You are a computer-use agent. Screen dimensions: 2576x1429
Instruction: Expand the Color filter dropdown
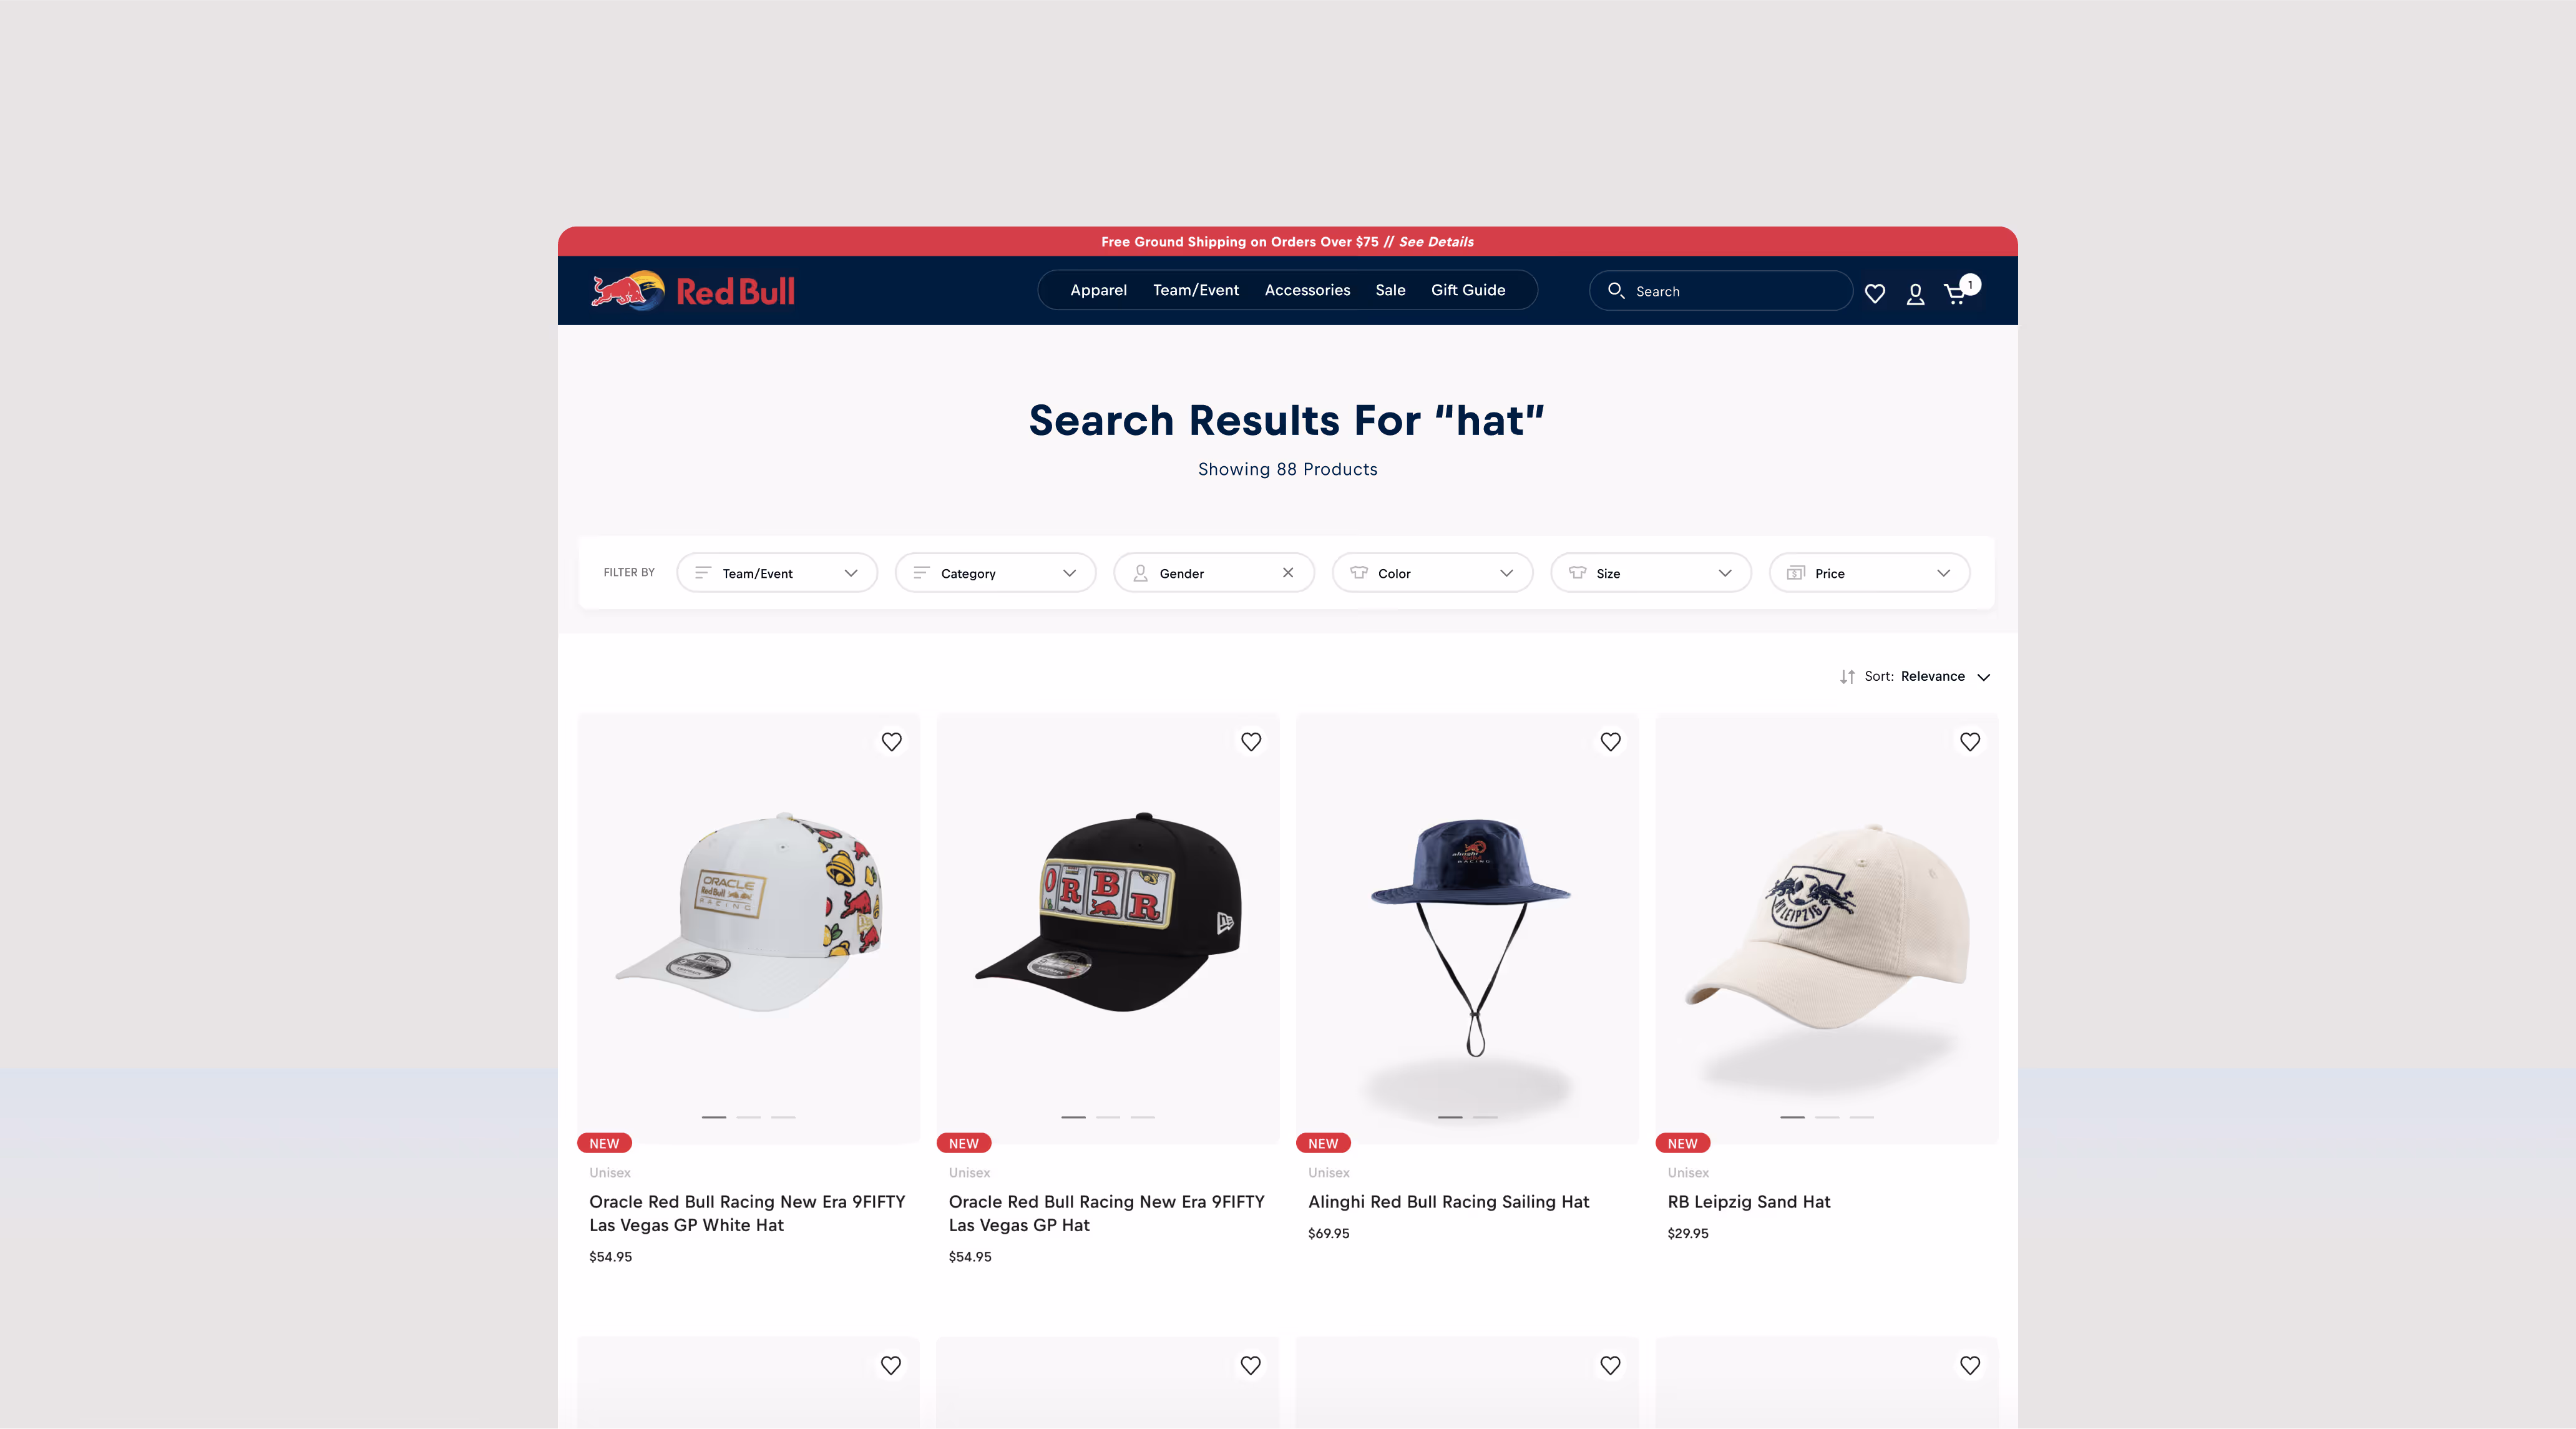pyautogui.click(x=1432, y=573)
